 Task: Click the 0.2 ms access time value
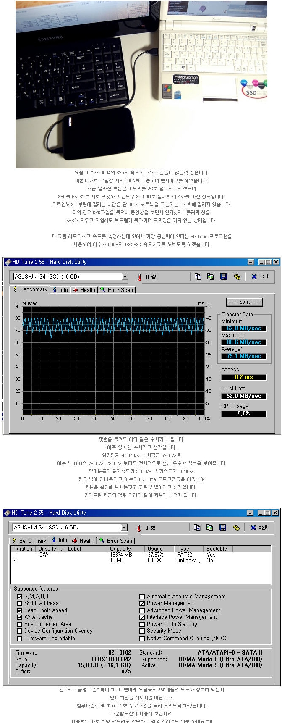[244, 377]
